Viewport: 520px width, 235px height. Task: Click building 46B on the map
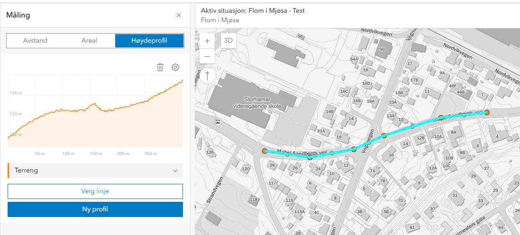pos(461,92)
